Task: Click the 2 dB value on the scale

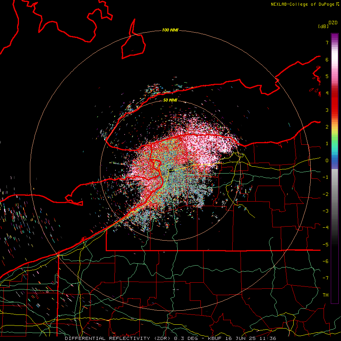Action: click(327, 127)
